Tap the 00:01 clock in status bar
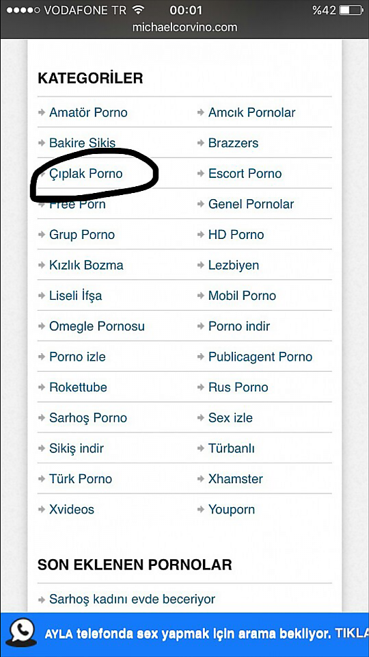The height and width of the screenshot is (657, 369). pyautogui.click(x=186, y=10)
